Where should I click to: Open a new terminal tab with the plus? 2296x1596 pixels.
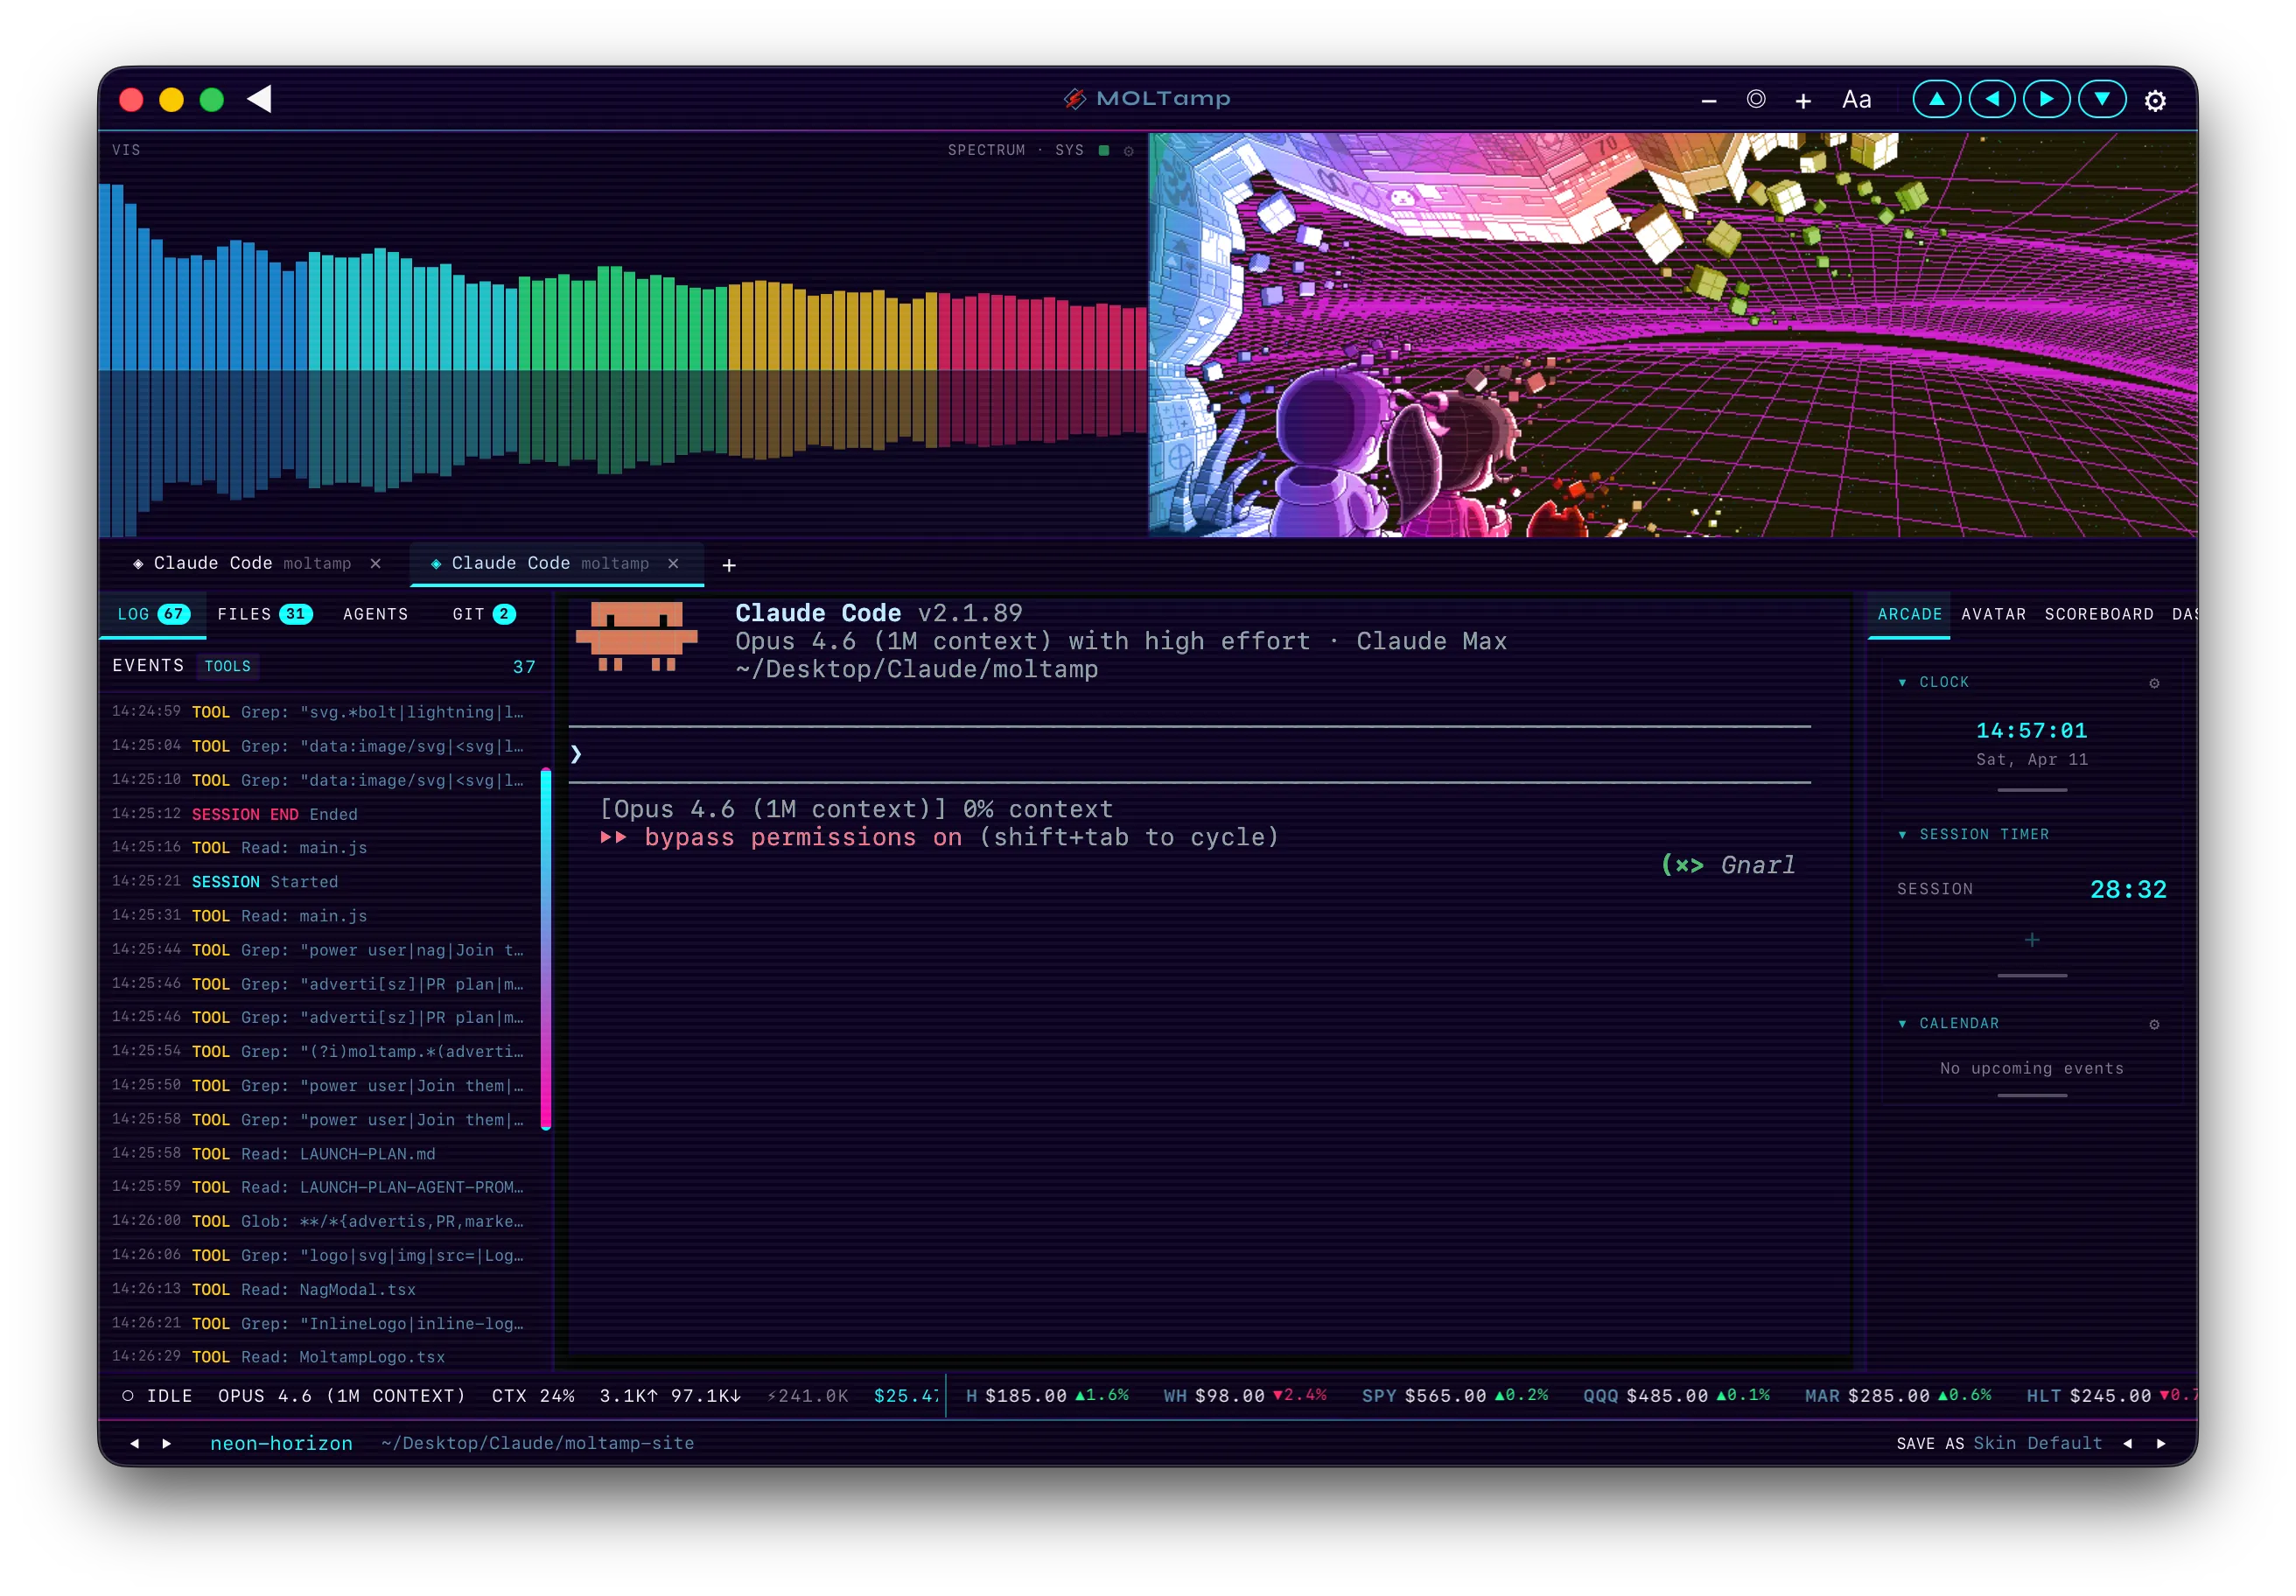click(x=730, y=566)
